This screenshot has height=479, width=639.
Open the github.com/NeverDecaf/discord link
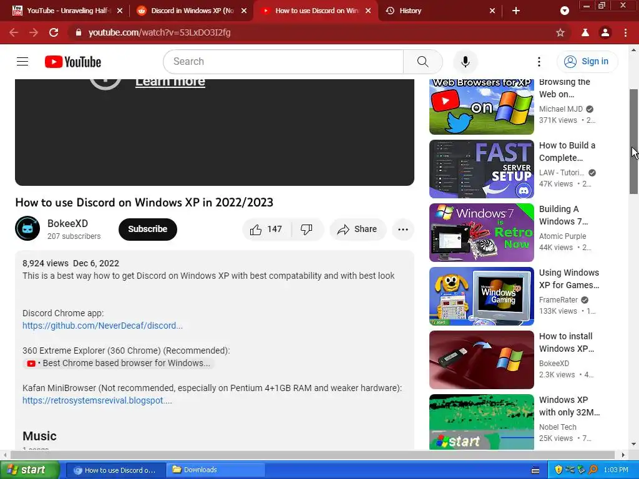point(102,326)
